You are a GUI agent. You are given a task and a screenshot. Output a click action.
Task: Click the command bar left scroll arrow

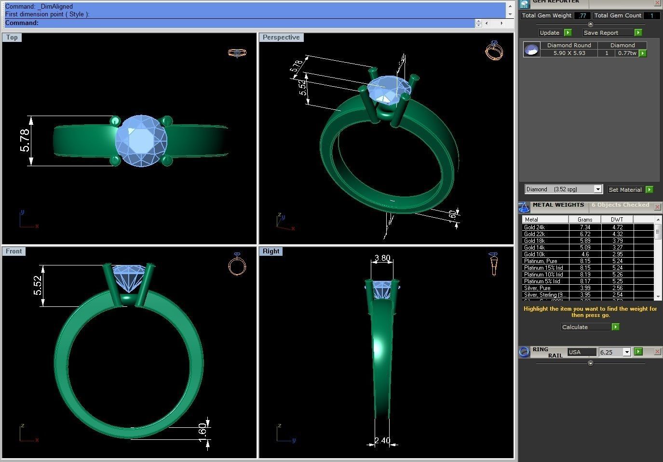coord(487,23)
